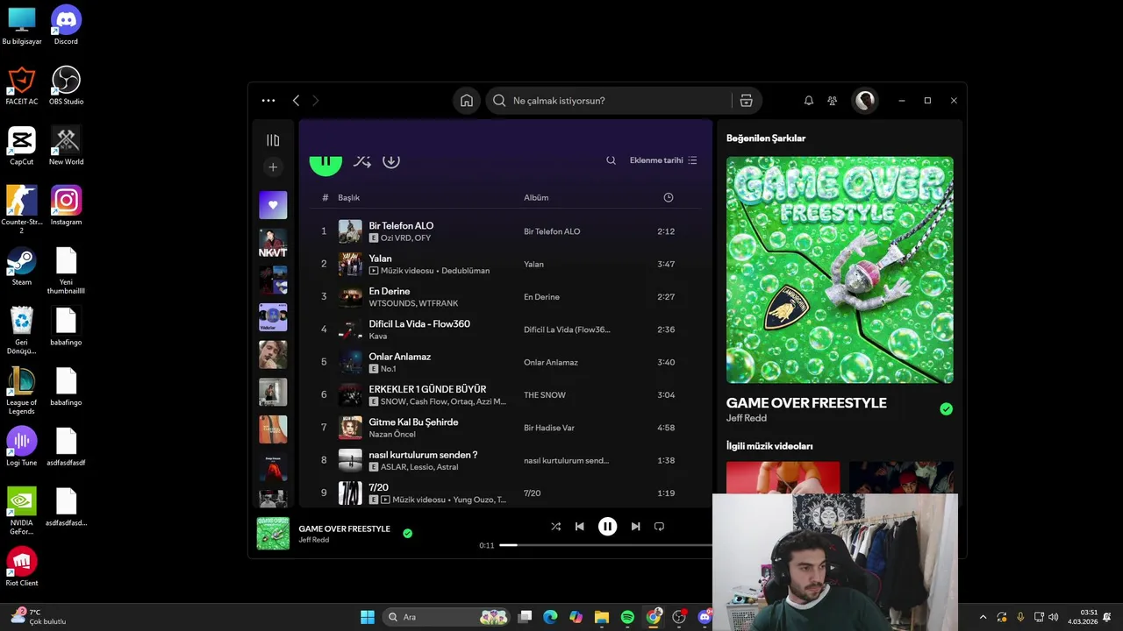The width and height of the screenshot is (1123, 631).
Task: Open Spotify three-dots menu
Action: click(268, 101)
